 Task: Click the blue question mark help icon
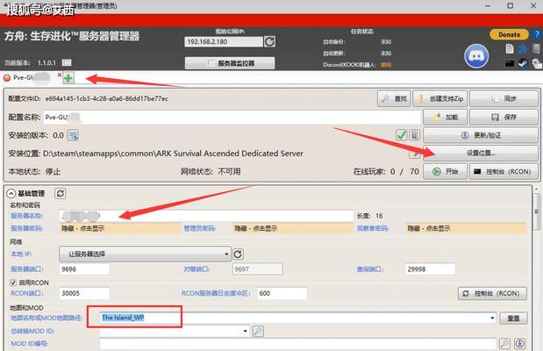pos(536,34)
